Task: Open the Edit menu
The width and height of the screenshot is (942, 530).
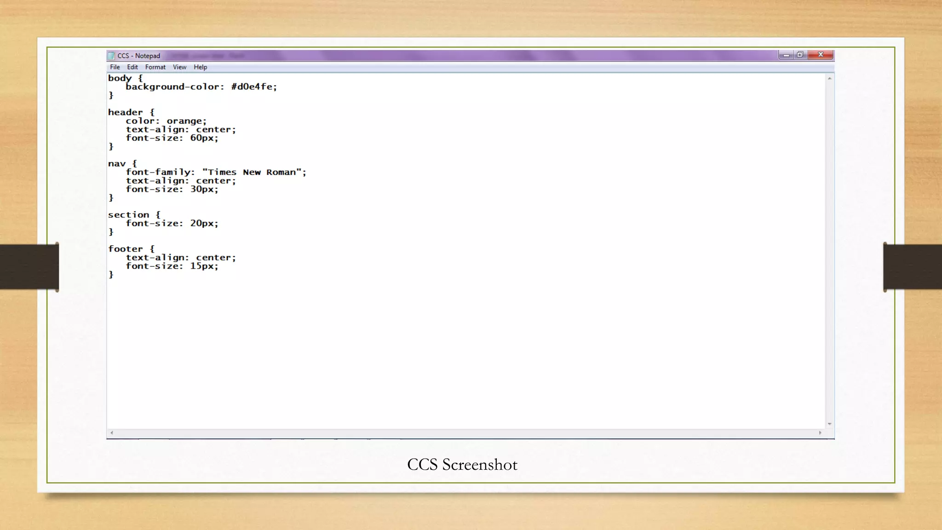Action: click(132, 67)
